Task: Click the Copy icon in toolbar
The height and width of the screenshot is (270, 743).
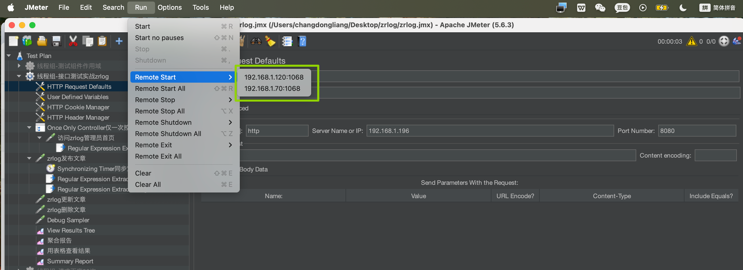Action: pyautogui.click(x=88, y=41)
